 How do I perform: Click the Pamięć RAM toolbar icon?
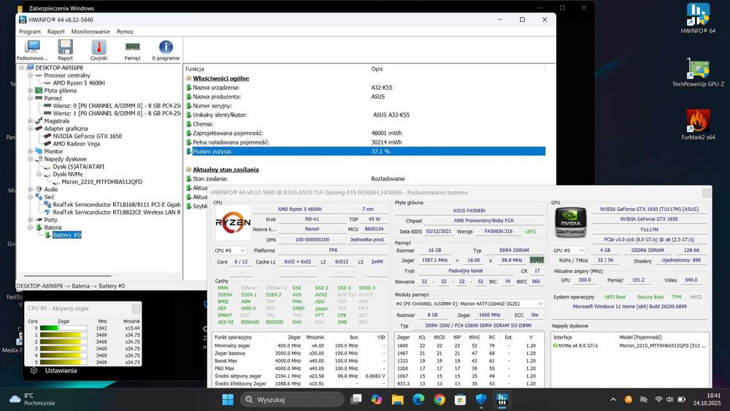[132, 50]
